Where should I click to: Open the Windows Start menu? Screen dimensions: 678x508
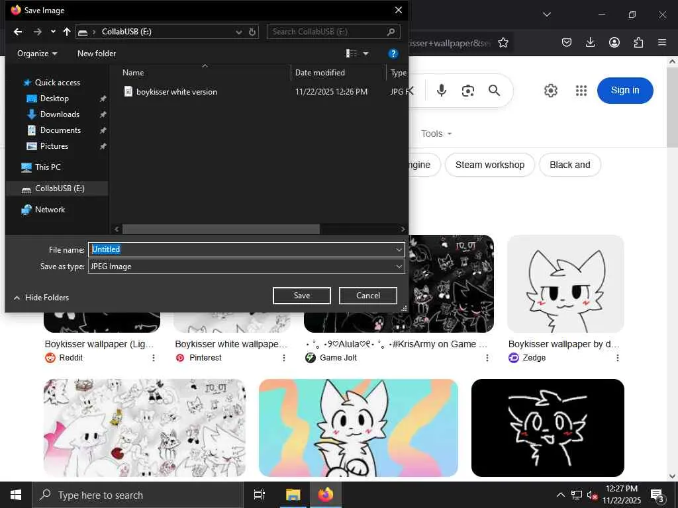[16, 495]
